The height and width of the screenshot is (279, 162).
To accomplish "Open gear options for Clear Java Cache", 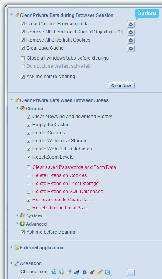I will pos(131,48).
